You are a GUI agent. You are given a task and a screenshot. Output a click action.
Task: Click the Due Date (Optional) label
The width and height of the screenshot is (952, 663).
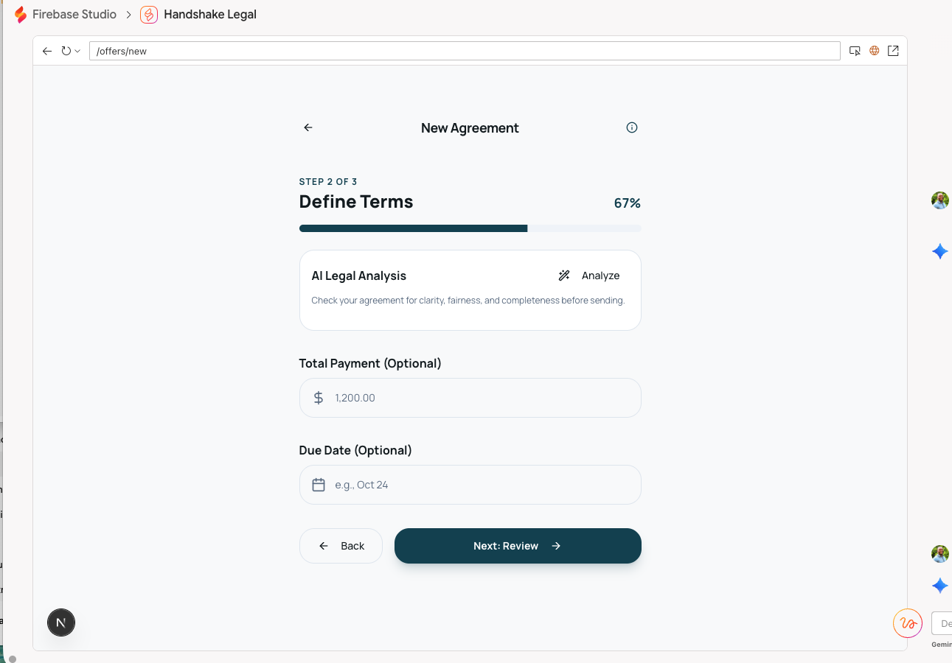click(x=355, y=450)
